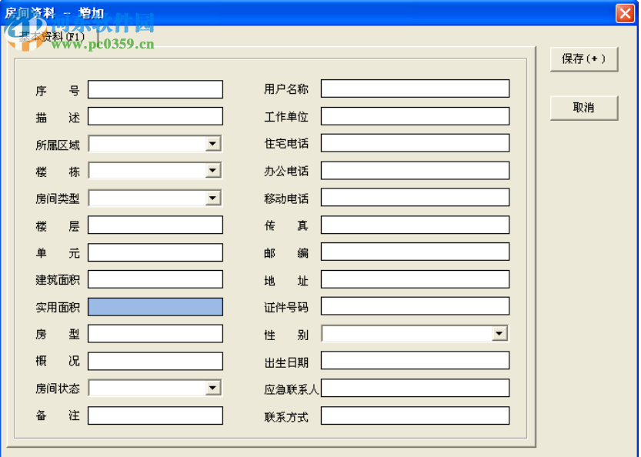This screenshot has width=641, height=457.
Task: Expand the 楼栋 combo box
Action: click(x=214, y=170)
